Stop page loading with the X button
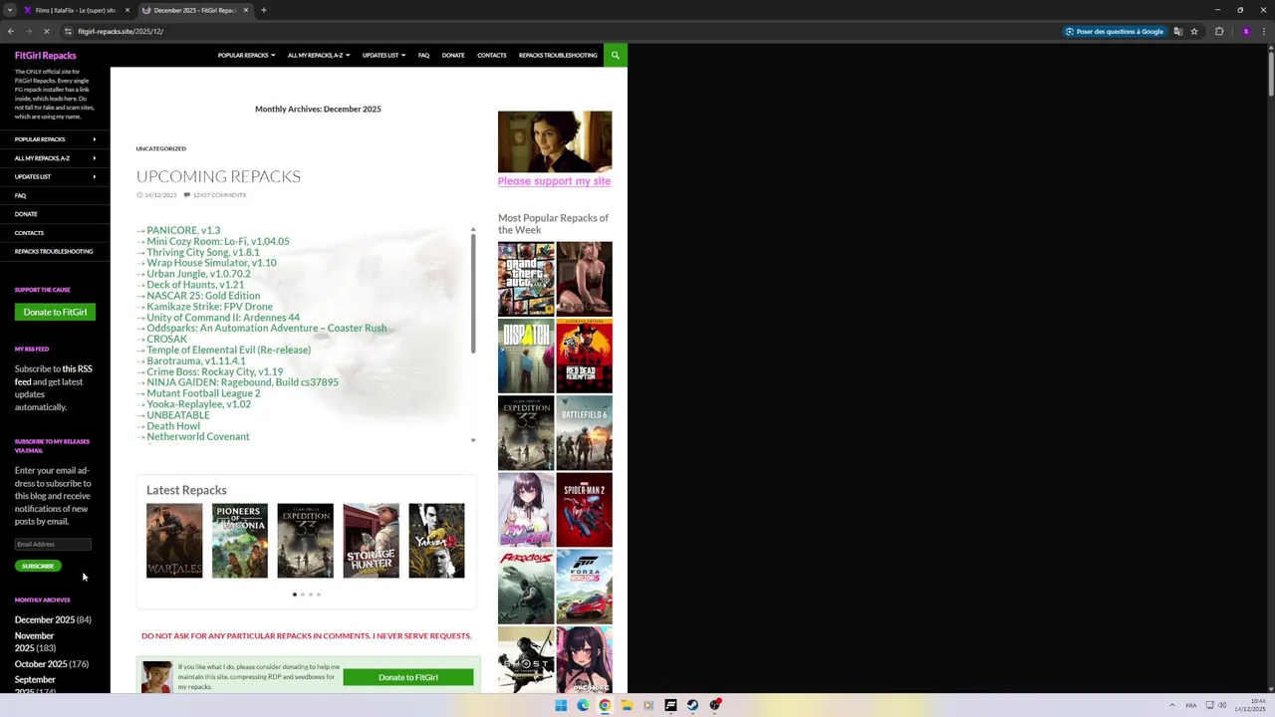The image size is (1275, 717). point(46,31)
